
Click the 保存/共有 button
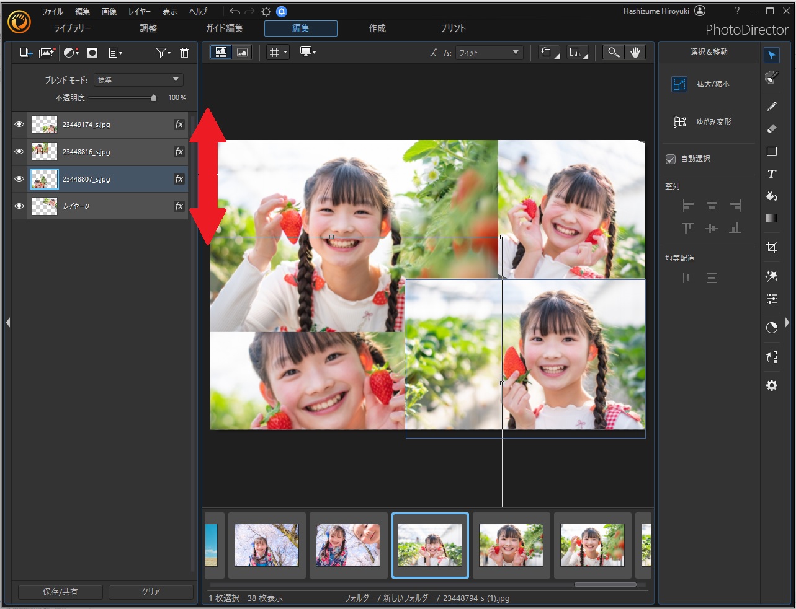(x=60, y=592)
